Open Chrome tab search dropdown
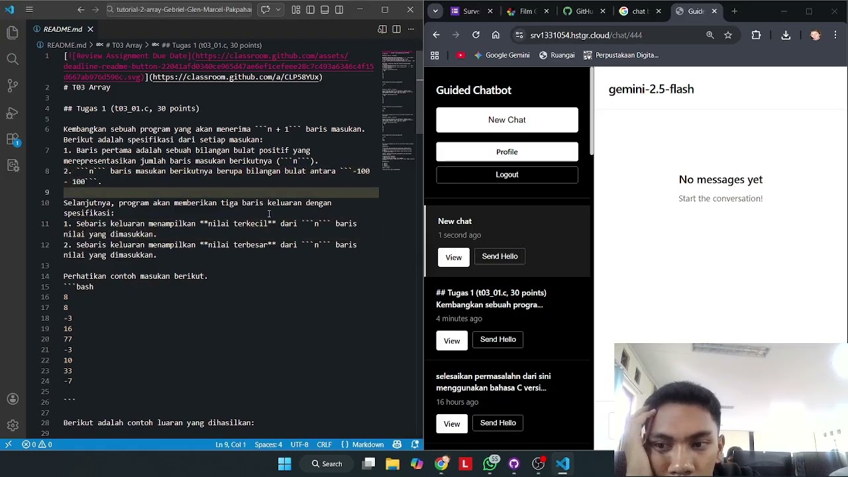This screenshot has width=848, height=477. 435,11
